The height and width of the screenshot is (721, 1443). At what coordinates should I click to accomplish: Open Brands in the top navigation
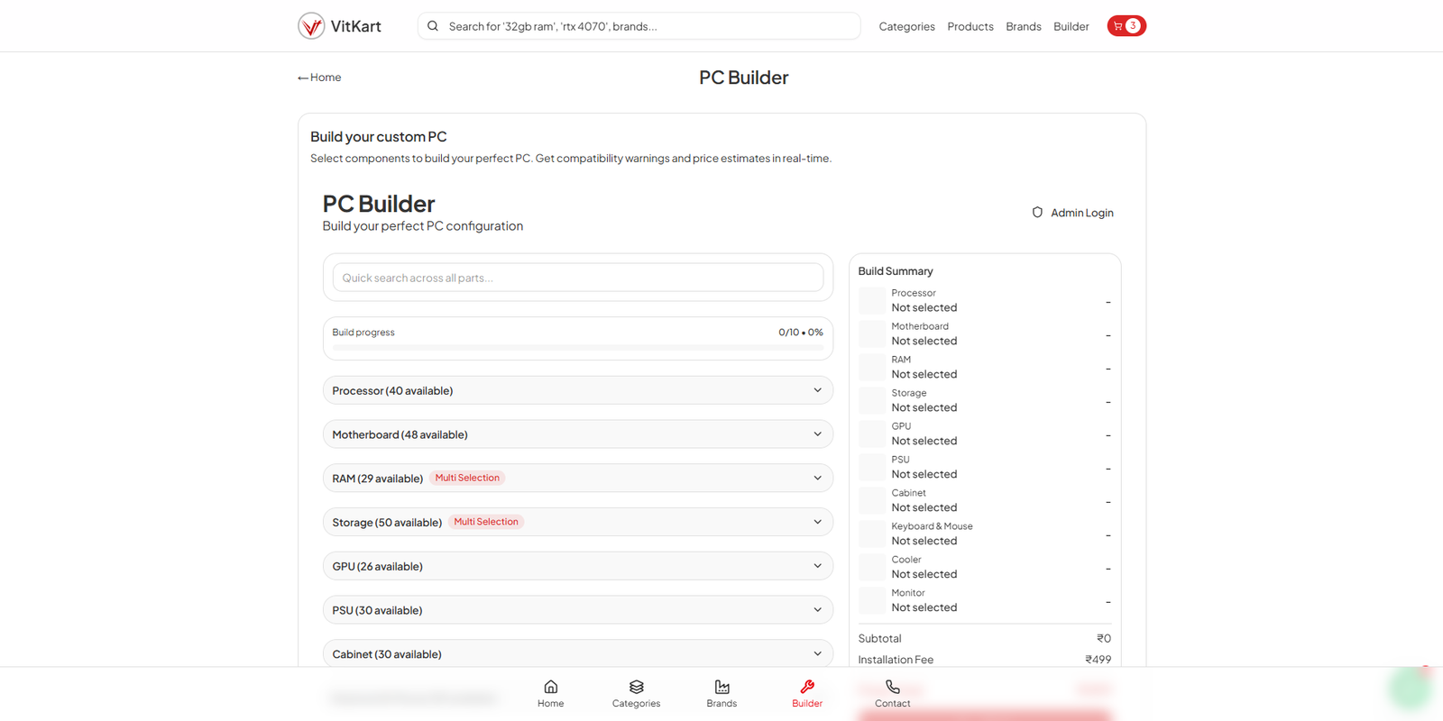[1024, 26]
